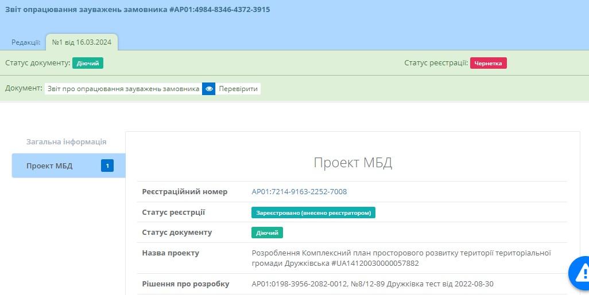
Task: Click the Діючий badge in Проект МБД table
Action: coord(267,233)
